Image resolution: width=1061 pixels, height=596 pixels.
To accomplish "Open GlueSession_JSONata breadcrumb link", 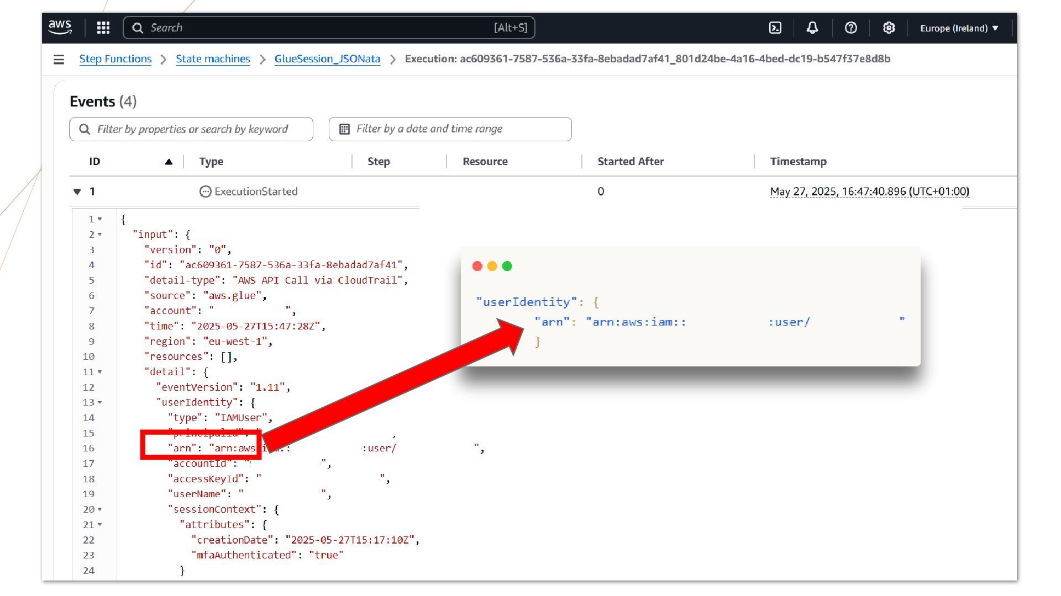I will click(327, 58).
